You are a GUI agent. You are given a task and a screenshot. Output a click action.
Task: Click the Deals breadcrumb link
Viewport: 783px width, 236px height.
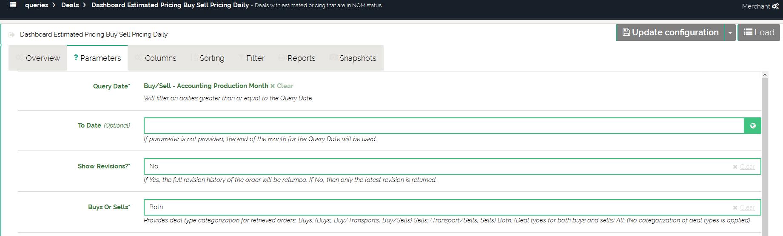(70, 5)
